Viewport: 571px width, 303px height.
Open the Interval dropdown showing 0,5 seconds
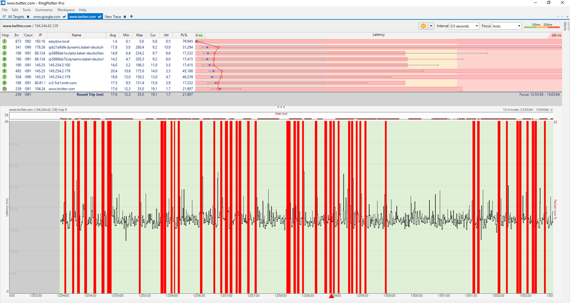(464, 26)
